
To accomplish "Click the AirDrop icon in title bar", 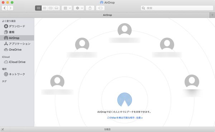I will point(102,3).
